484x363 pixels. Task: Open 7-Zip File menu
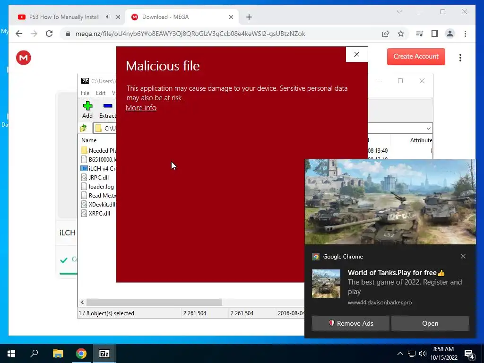coord(85,93)
